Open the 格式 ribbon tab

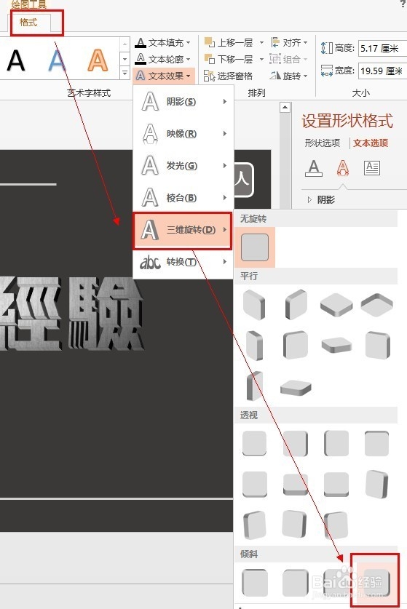click(28, 22)
